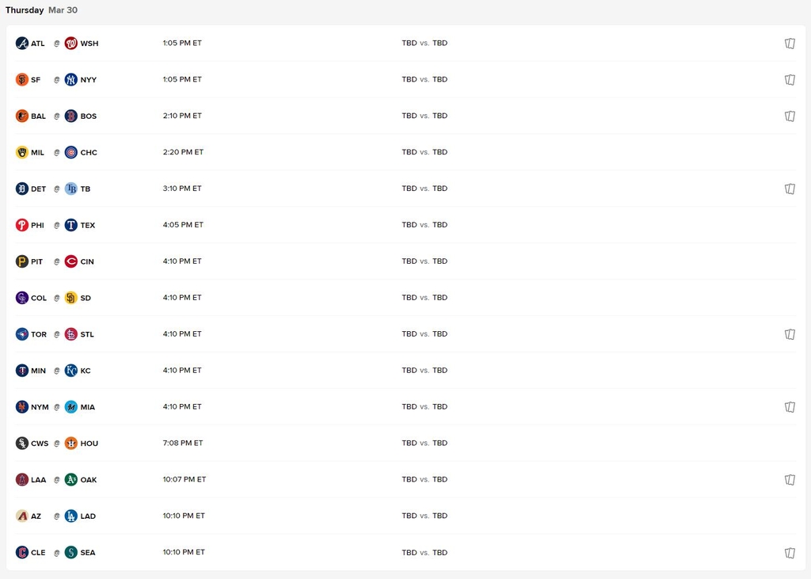Click the Brewers team logo

coord(22,152)
